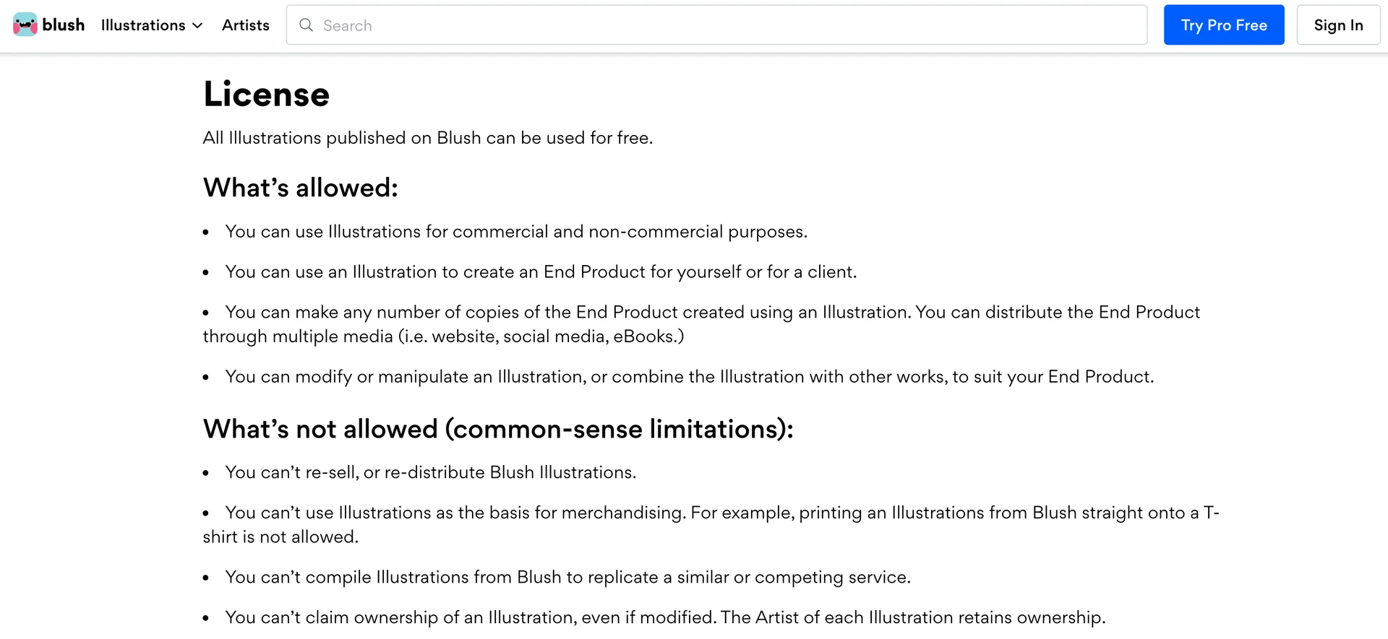Viewport: 1388px width, 639px height.
Task: Click the License page heading
Action: (x=266, y=93)
